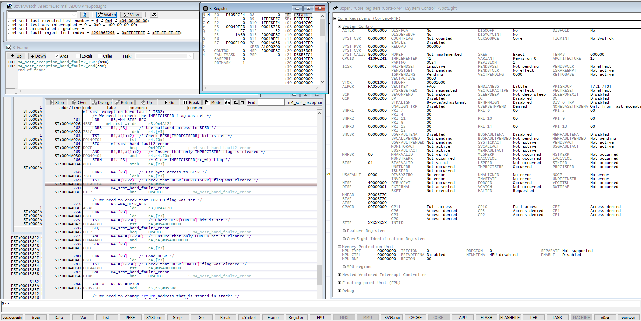Open the trace menu in bottom bar
This screenshot has width=641, height=321.
point(36,317)
